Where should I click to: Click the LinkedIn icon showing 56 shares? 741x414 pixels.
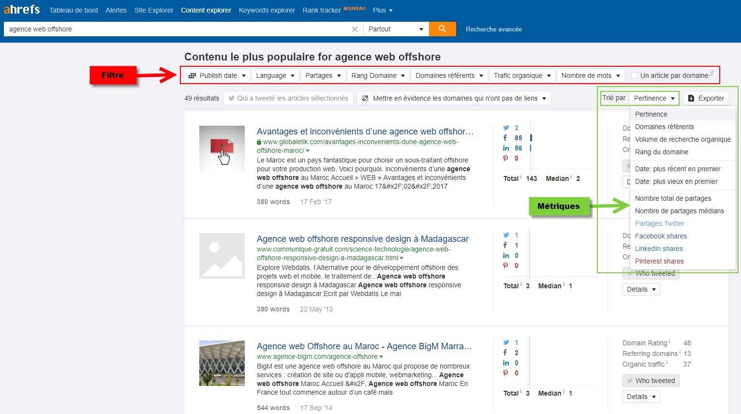click(x=506, y=148)
